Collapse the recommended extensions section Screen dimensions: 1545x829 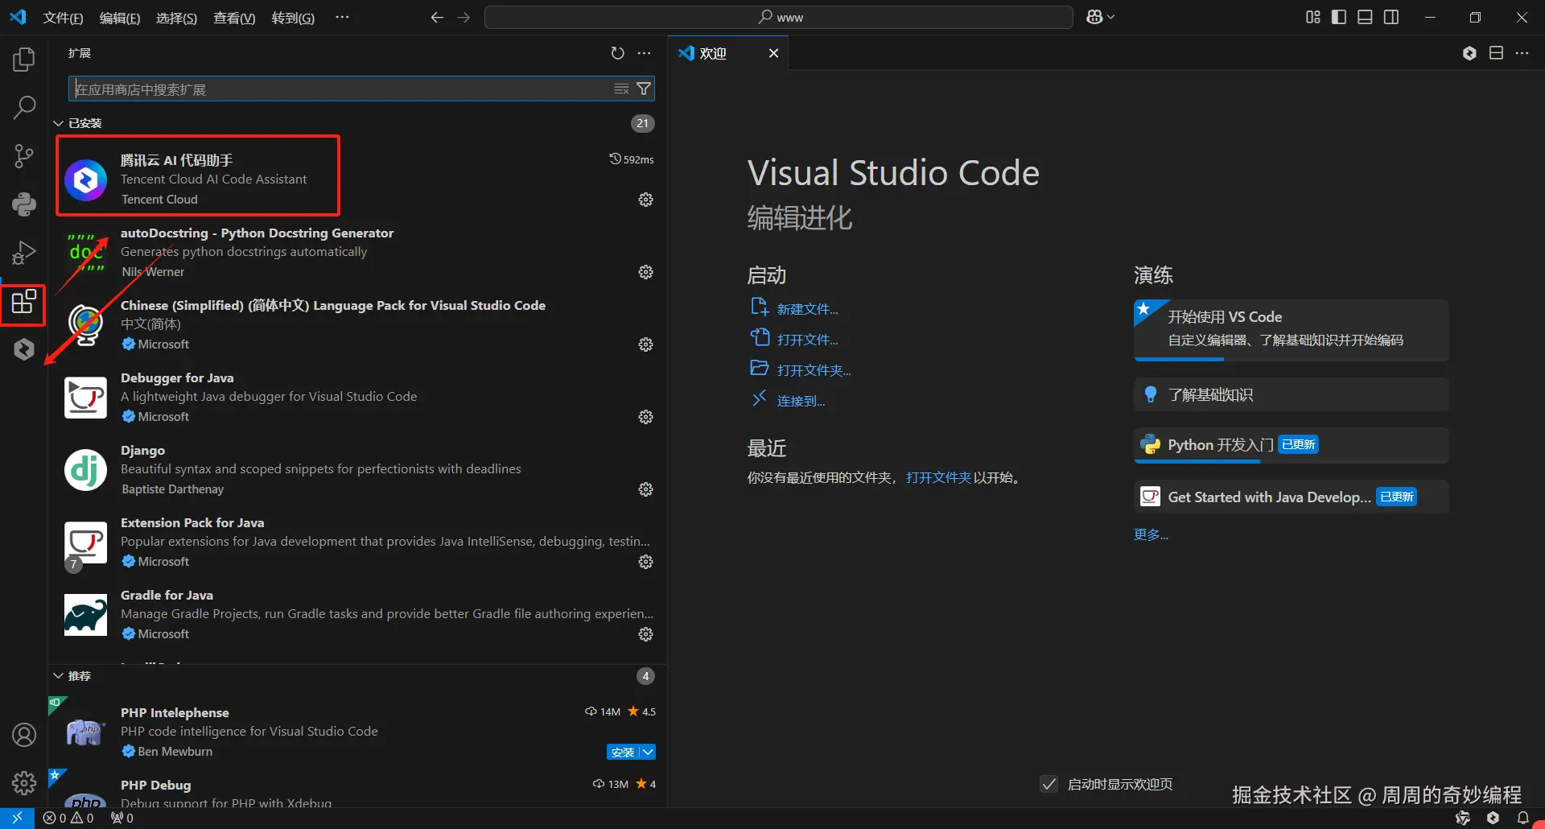click(x=59, y=676)
